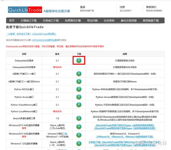This screenshot has height=150, width=171.
Task: Click the 名称 column header
Action: pos(24,54)
